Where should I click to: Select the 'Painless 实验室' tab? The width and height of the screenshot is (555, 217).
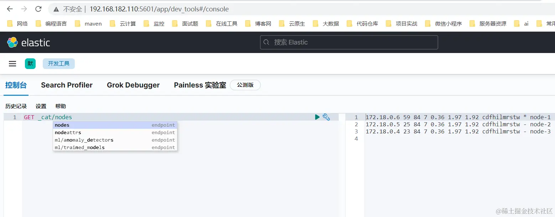click(x=200, y=85)
